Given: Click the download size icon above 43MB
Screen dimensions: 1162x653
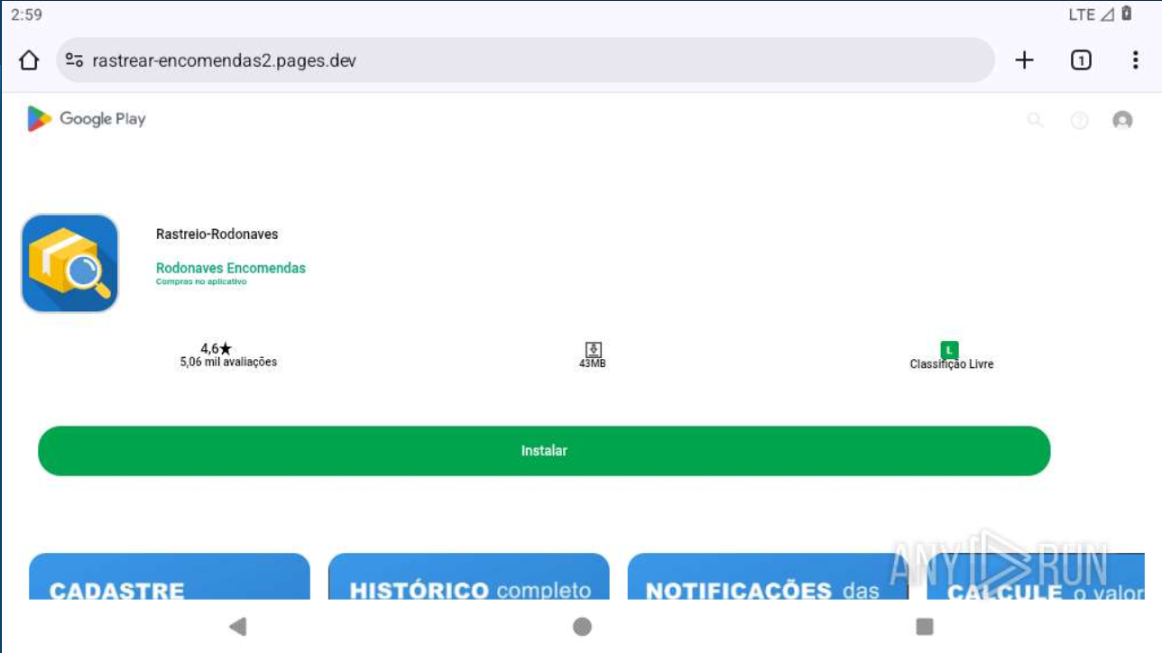Looking at the screenshot, I should [593, 350].
